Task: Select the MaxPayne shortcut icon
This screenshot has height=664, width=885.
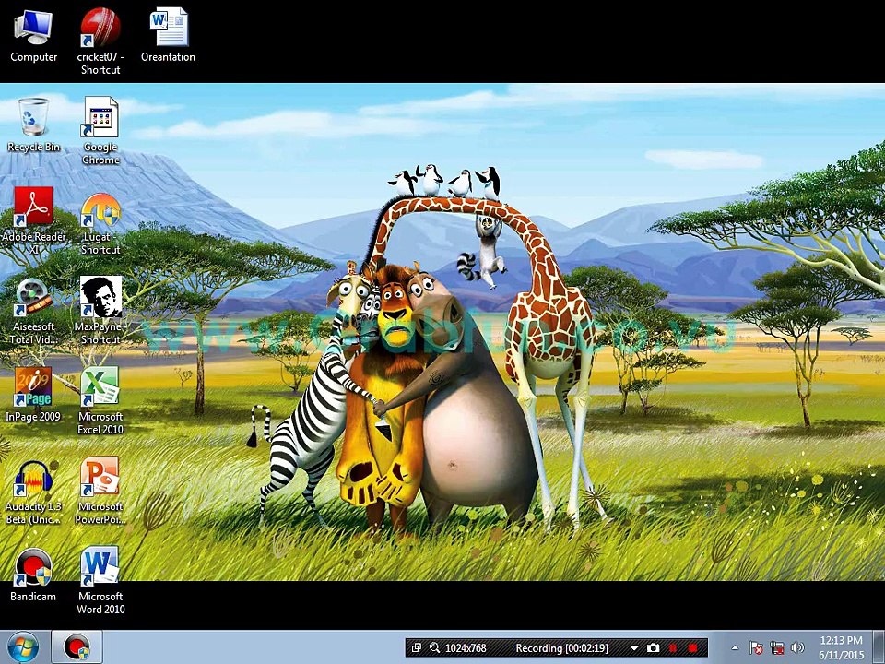Action: [100, 311]
